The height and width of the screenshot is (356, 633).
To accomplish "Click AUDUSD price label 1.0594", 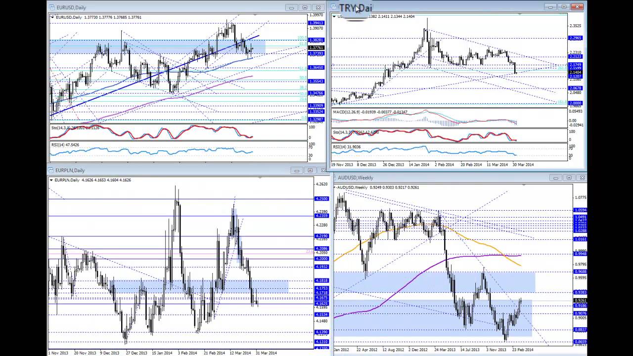I will (580, 210).
